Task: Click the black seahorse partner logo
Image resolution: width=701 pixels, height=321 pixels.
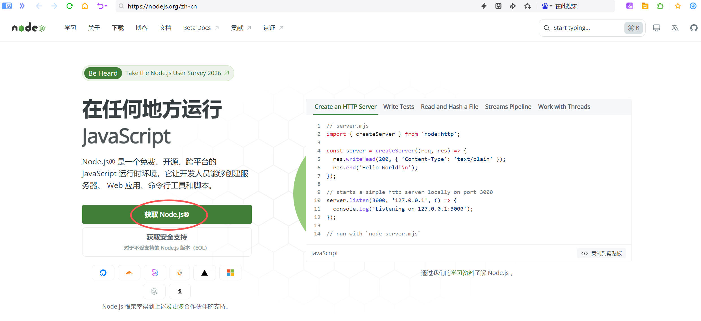Action: pyautogui.click(x=180, y=291)
